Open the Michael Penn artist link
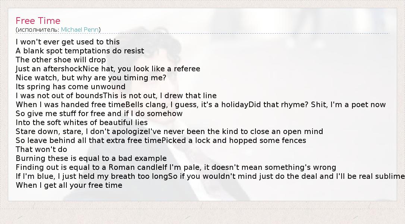 click(80, 29)
